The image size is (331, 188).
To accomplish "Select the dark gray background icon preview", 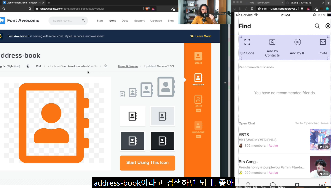I will 133,141.
